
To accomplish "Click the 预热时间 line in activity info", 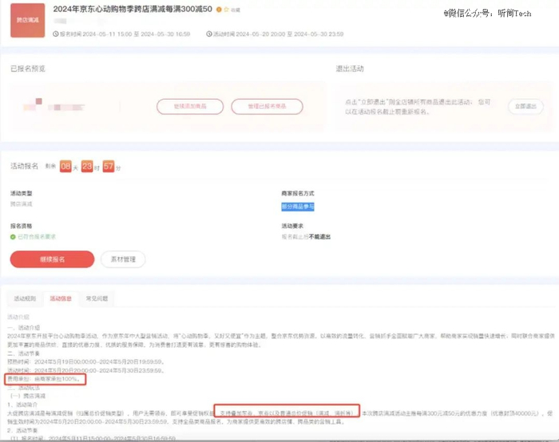I will 86,362.
